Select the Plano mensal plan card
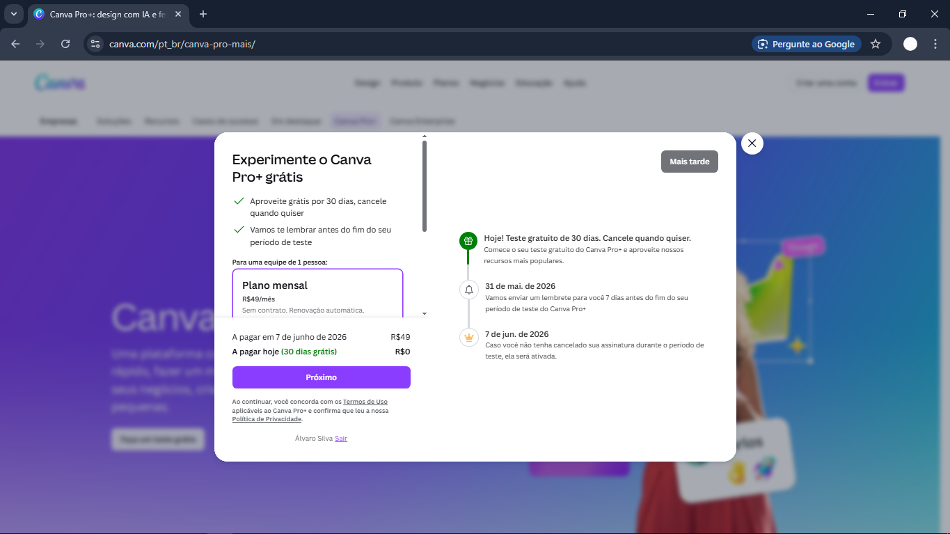950x534 pixels. pyautogui.click(x=317, y=293)
